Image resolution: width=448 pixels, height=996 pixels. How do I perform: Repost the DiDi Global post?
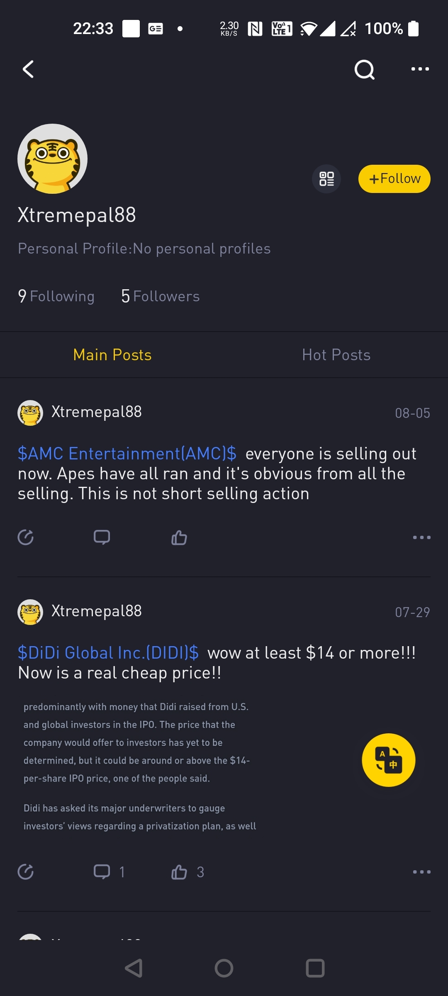click(x=26, y=872)
